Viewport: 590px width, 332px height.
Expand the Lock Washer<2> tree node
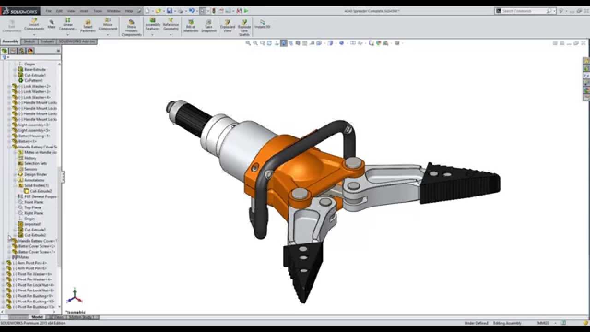[x=9, y=86]
